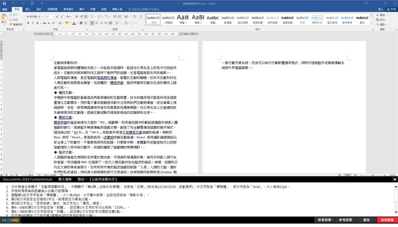Viewport: 398px width, 227px height.
Task: Switch to the Insert (插入) ribbon tab
Action: [x=28, y=9]
